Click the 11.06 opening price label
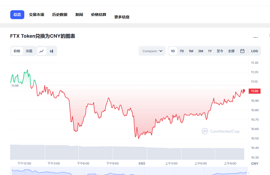Image resolution: width=270 pixels, height=175 pixels. point(15,86)
